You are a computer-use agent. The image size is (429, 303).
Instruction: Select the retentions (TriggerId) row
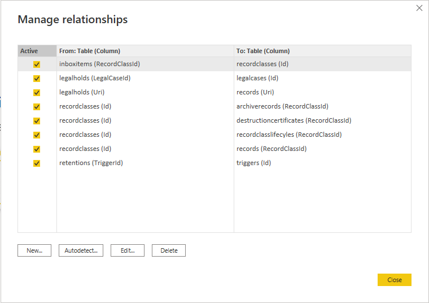click(214, 163)
